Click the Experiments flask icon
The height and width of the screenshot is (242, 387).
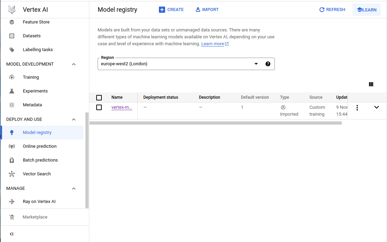point(12,91)
